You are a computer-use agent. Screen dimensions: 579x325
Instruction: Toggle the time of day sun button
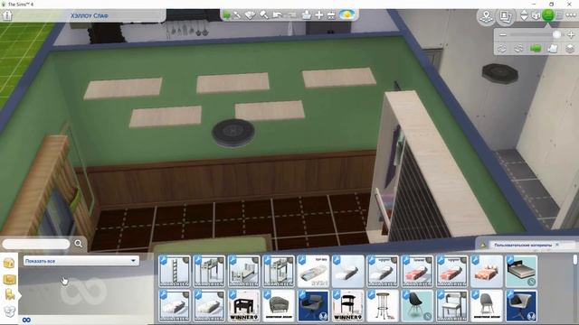(x=346, y=14)
